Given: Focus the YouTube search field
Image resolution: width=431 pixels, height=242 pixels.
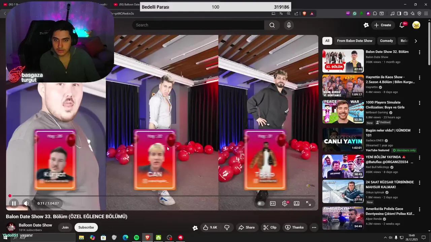Looking at the screenshot, I should (x=198, y=25).
